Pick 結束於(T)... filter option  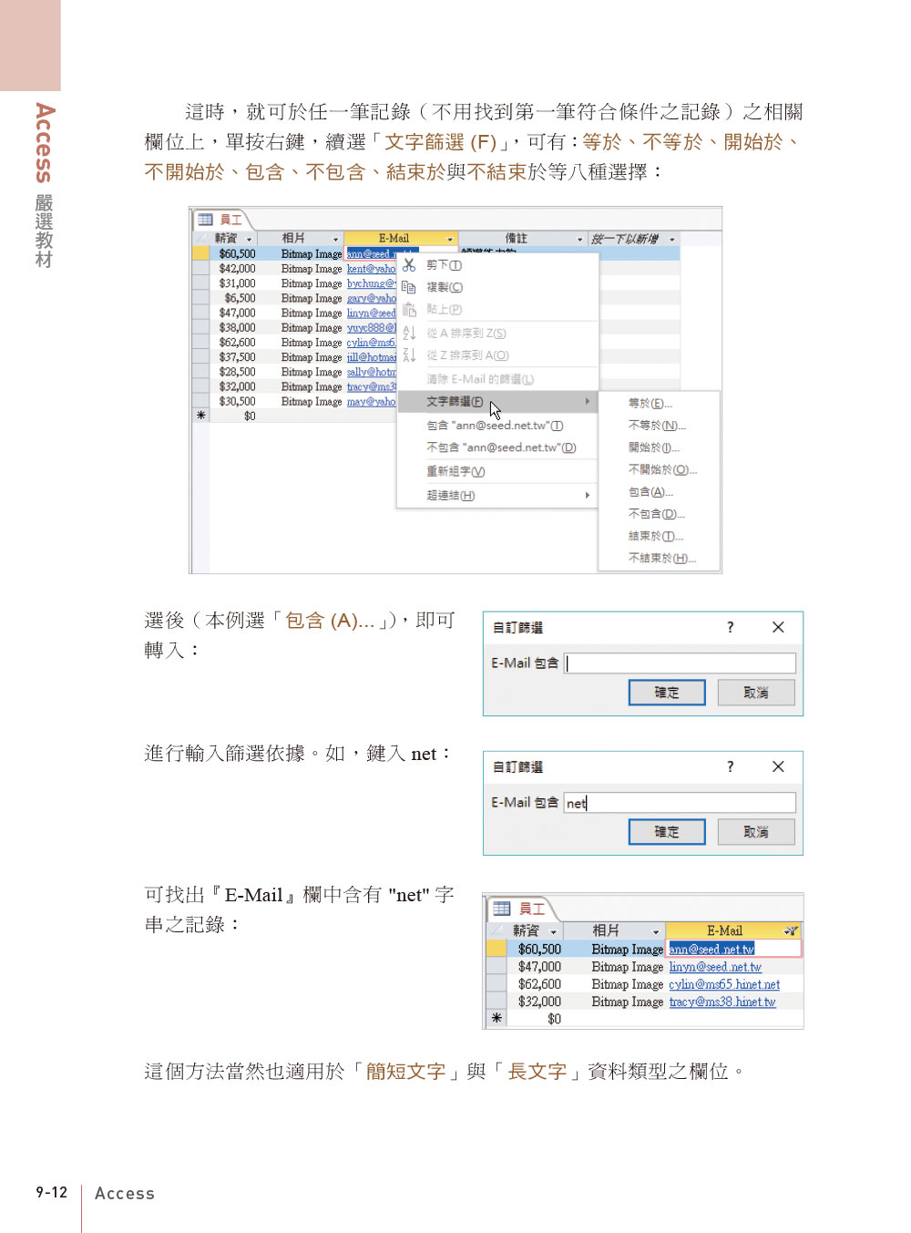point(655,537)
